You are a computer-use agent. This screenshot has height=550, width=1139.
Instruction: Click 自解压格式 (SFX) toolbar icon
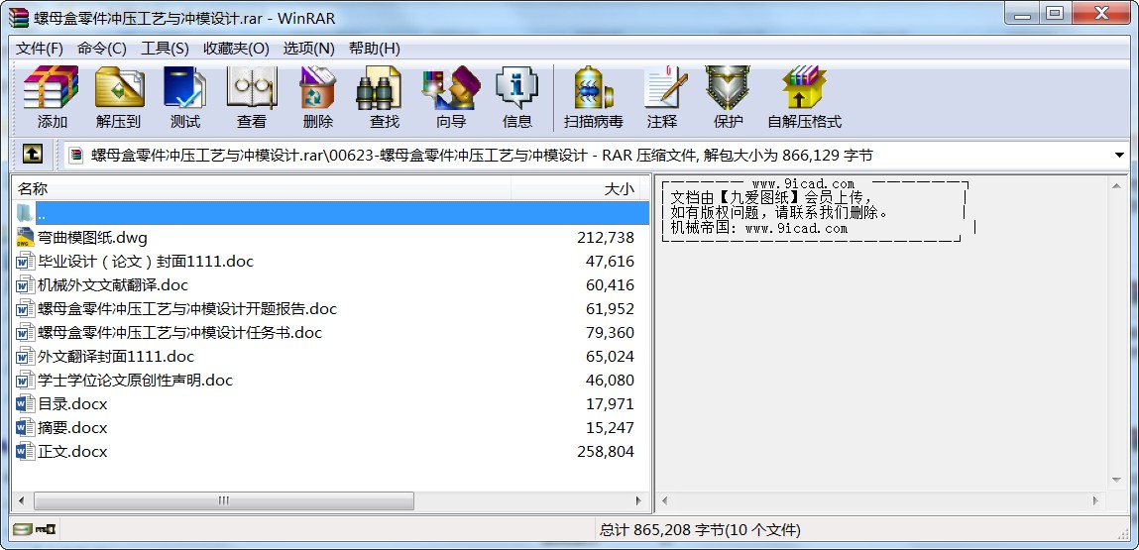pyautogui.click(x=804, y=97)
